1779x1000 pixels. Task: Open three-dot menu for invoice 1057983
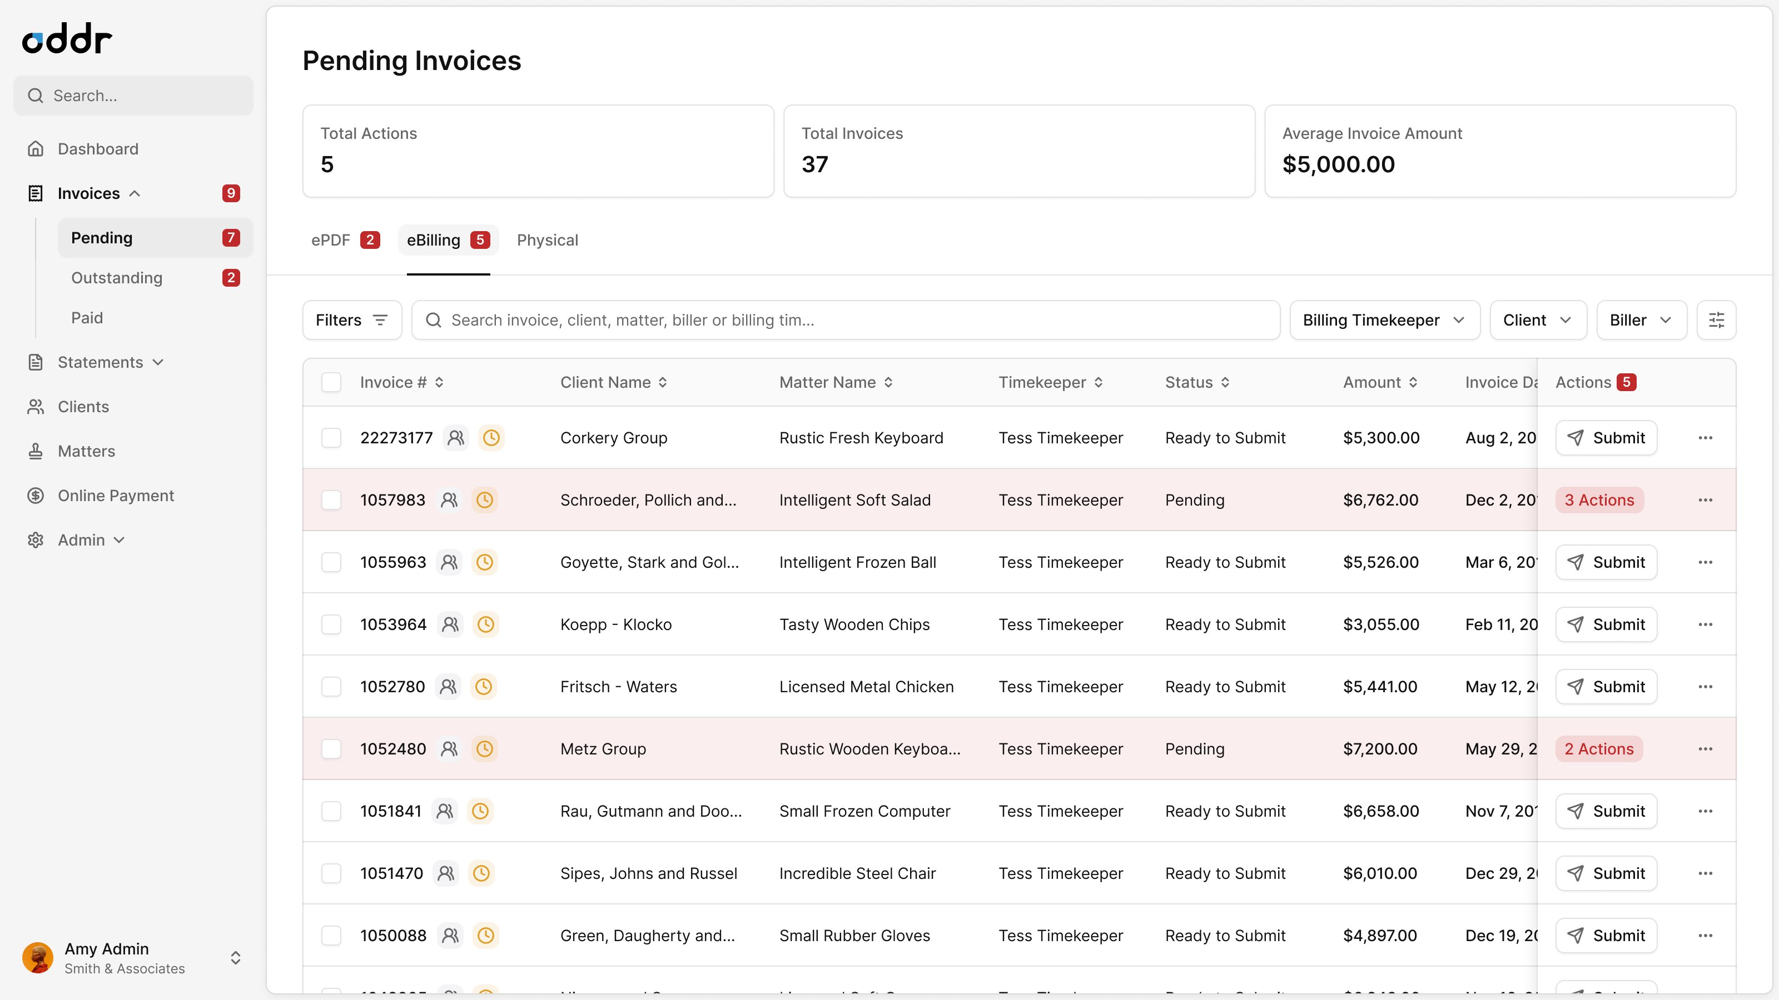pos(1705,501)
